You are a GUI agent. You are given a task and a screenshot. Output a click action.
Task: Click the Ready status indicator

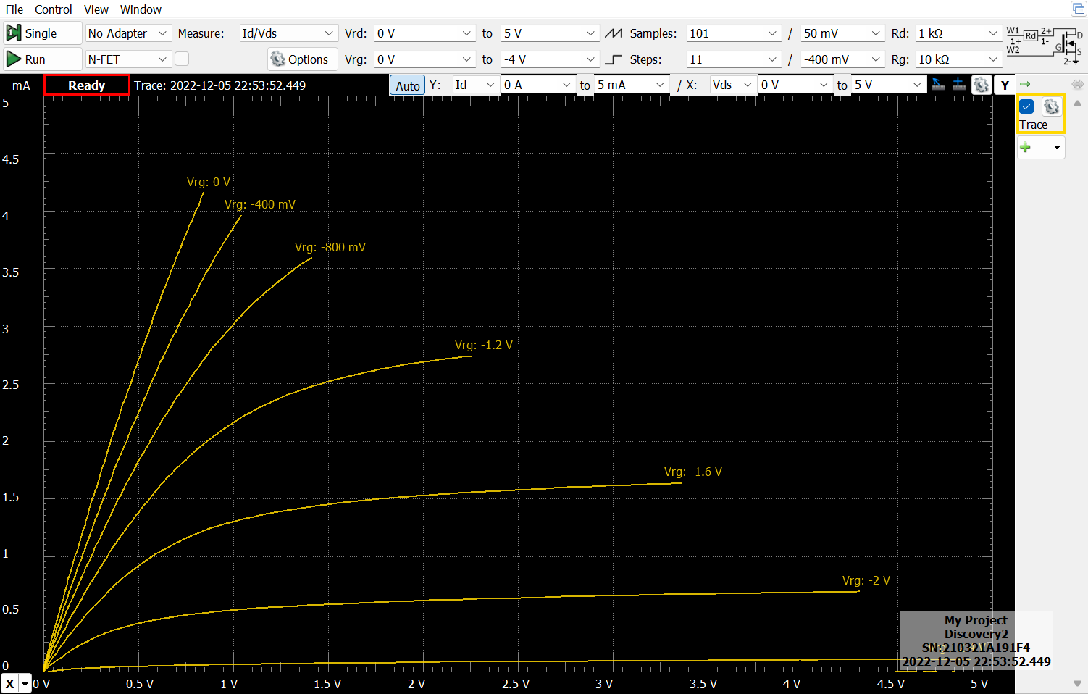(x=87, y=85)
